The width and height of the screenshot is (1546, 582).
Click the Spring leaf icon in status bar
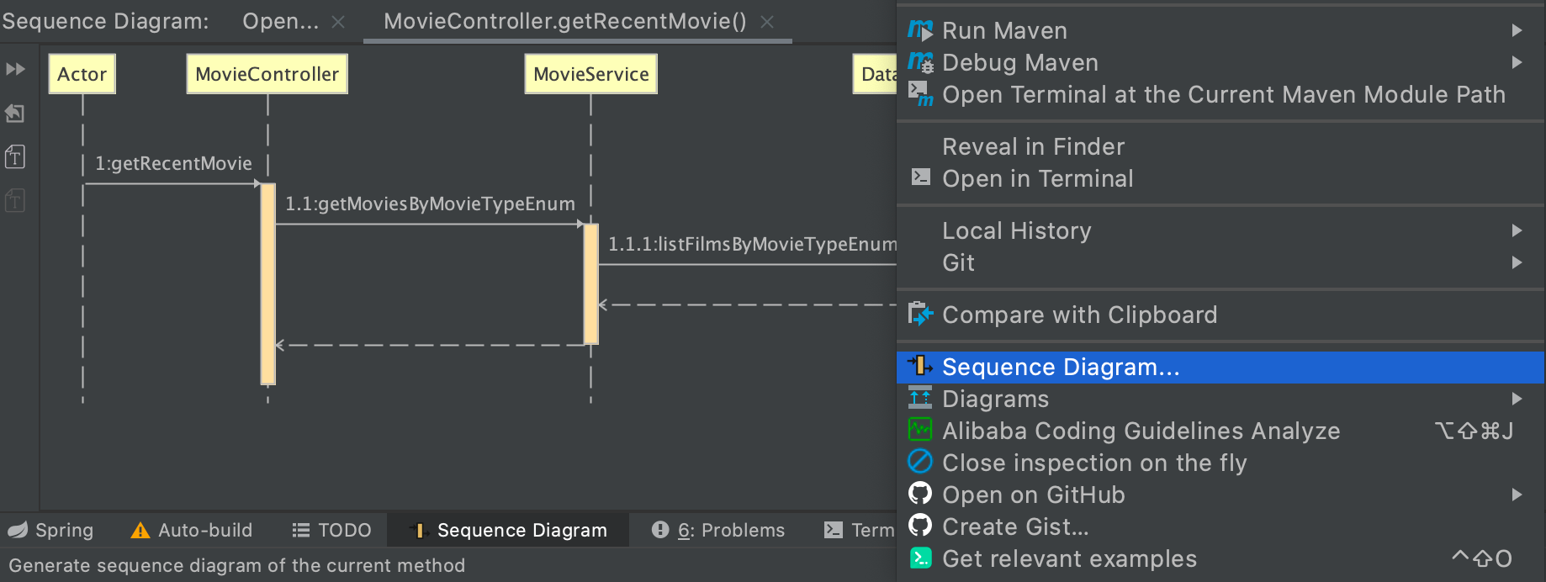(x=18, y=530)
